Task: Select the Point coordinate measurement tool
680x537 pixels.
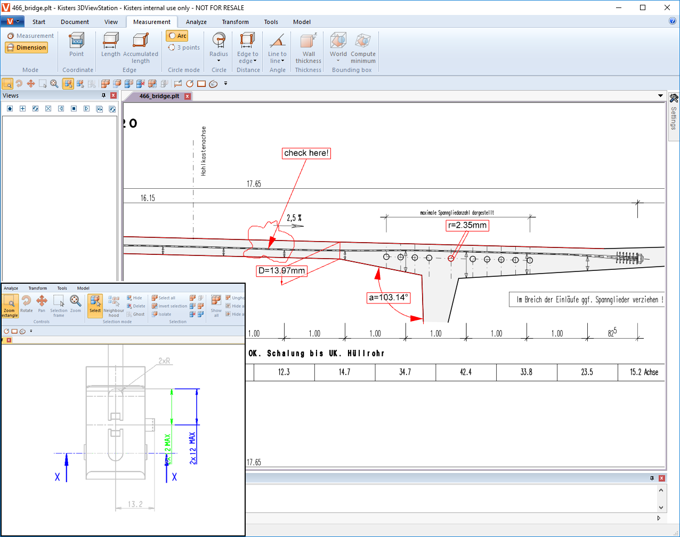Action: (76, 45)
